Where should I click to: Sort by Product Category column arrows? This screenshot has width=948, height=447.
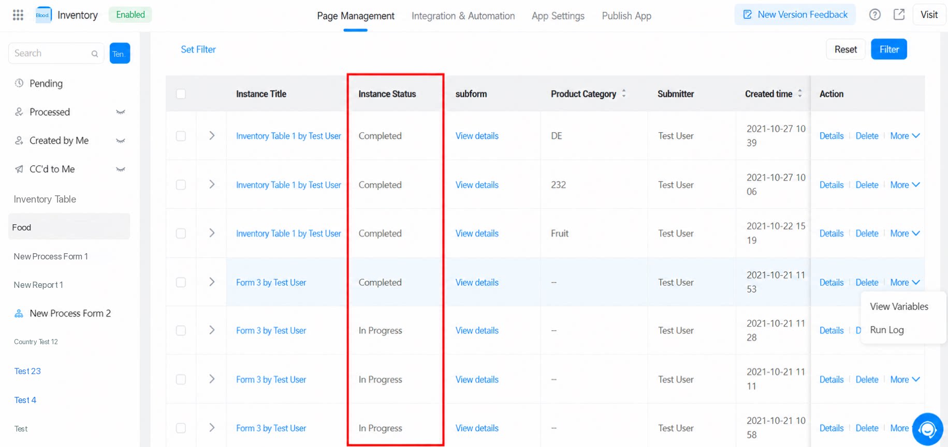(x=624, y=94)
